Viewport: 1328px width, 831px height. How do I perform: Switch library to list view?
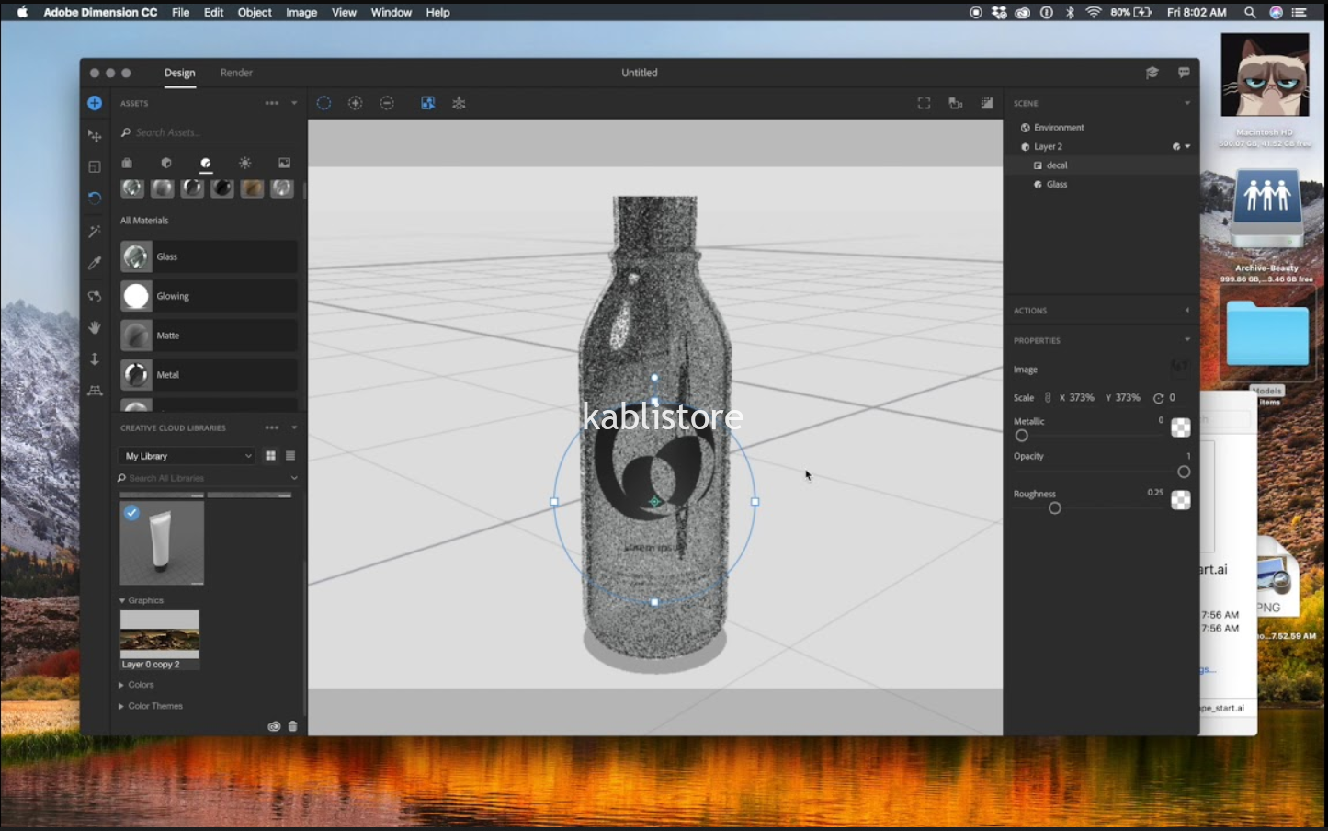coord(290,456)
